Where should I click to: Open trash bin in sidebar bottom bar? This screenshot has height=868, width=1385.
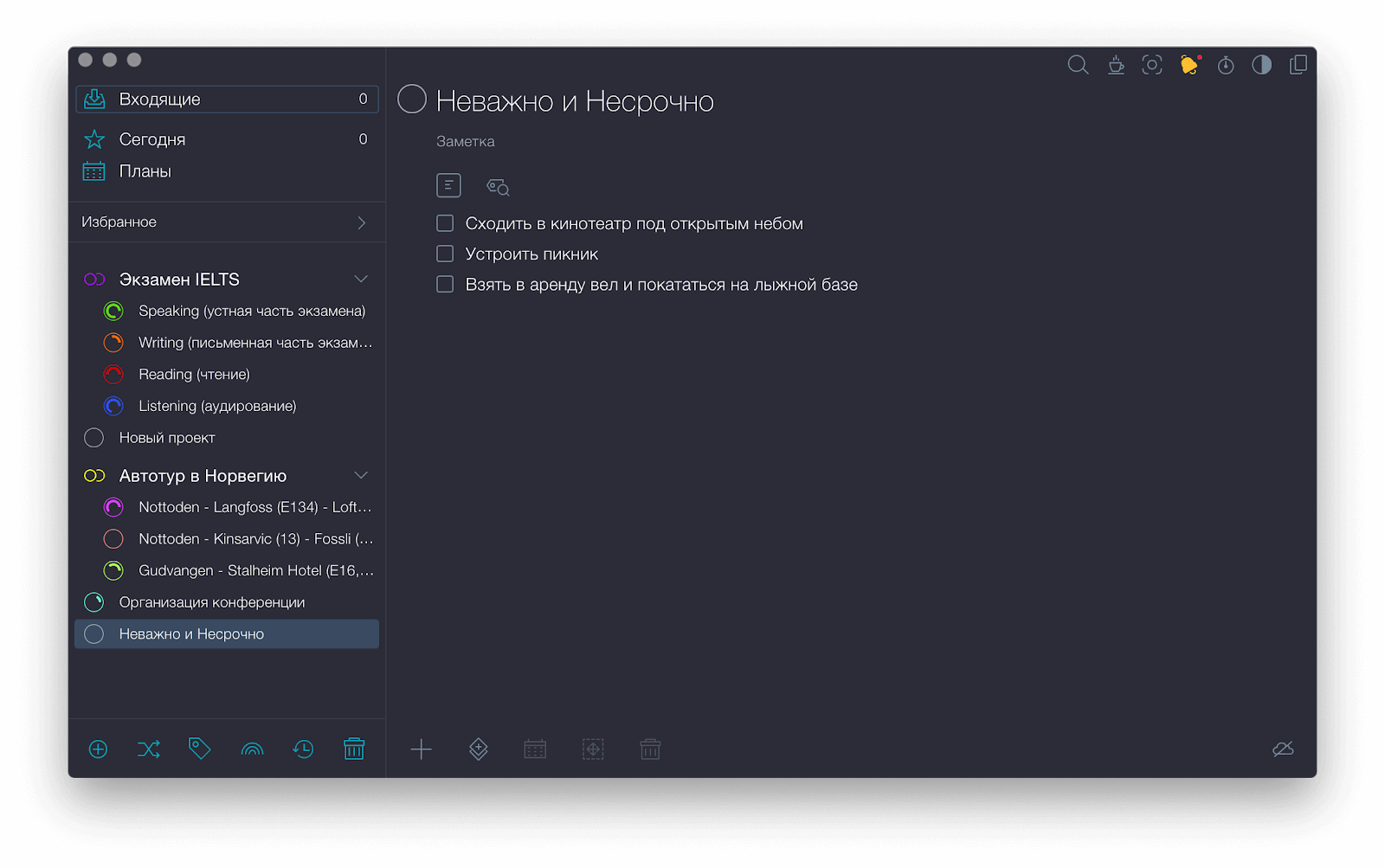tap(354, 749)
